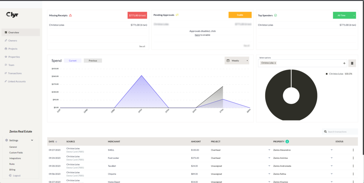Click the Search transactions field
The height and width of the screenshot is (183, 364).
coord(340,131)
